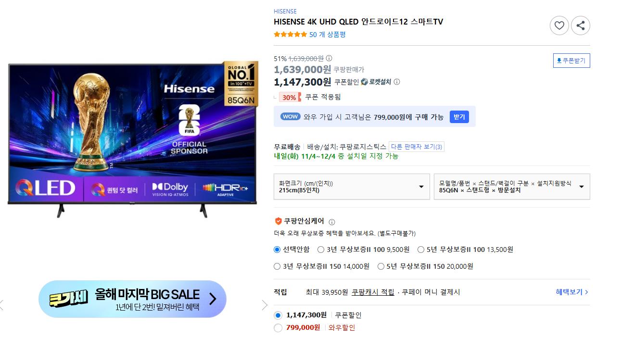This screenshot has height=338, width=621.
Task: Open the 모델명/품번 options dropdown
Action: [512, 187]
